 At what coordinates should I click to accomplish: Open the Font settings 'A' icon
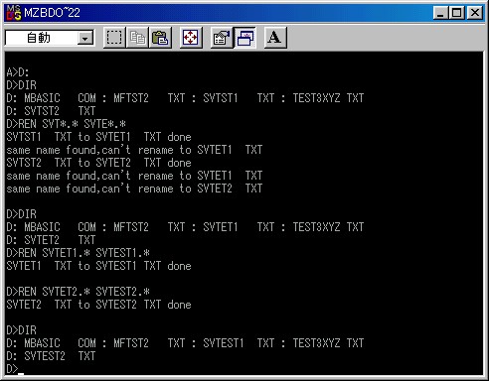coord(275,38)
